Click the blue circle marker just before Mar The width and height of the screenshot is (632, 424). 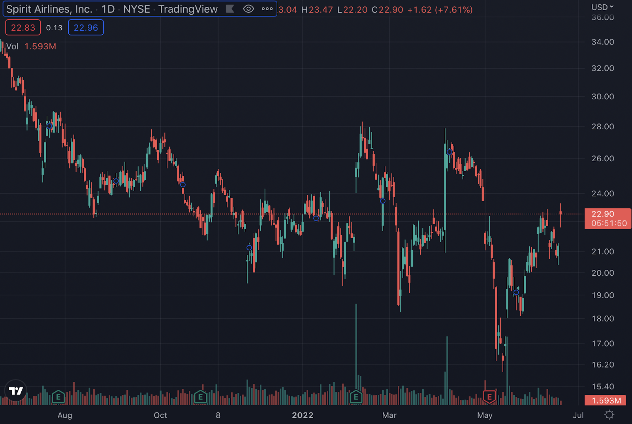(x=383, y=201)
